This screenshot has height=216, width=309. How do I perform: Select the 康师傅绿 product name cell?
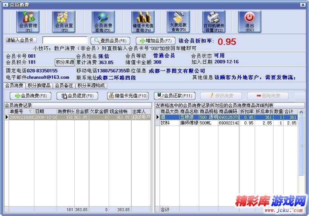[x=189, y=123]
